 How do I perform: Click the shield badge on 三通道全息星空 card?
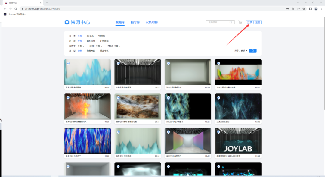point(219,98)
